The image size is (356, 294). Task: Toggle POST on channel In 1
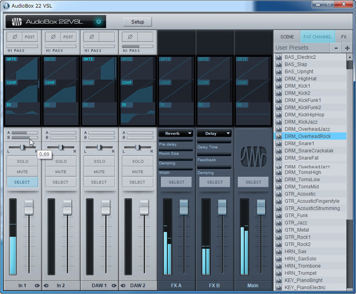point(30,37)
